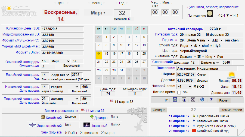The height and width of the screenshot is (137, 245).
Task: Click the Chinese flag icon
Action: (194, 130)
